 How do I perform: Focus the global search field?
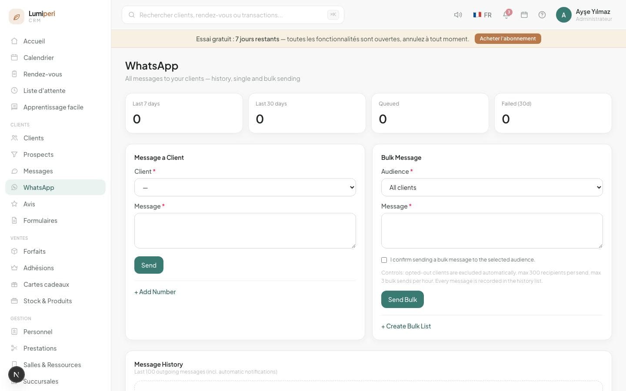pos(233,15)
